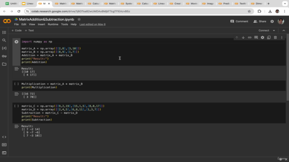The width and height of the screenshot is (289, 162).
Task: Open the terminal icon in sidebar
Action: click(4, 153)
